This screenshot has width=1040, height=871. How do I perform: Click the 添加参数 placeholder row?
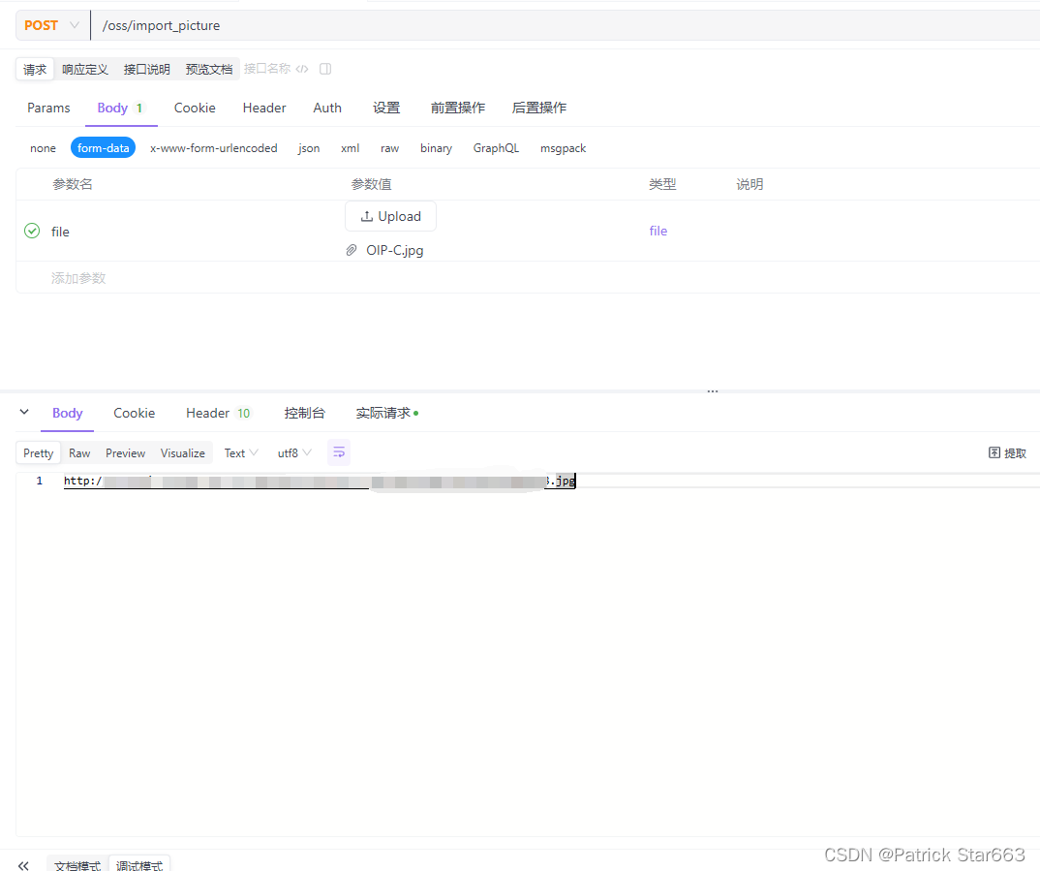(77, 278)
